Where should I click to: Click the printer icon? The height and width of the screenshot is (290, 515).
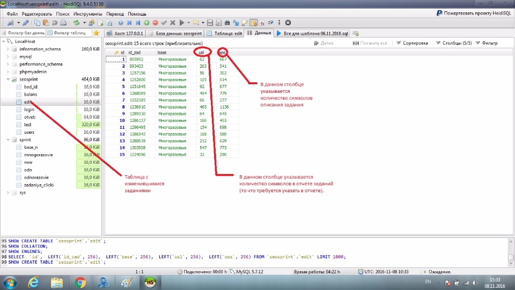pyautogui.click(x=63, y=23)
